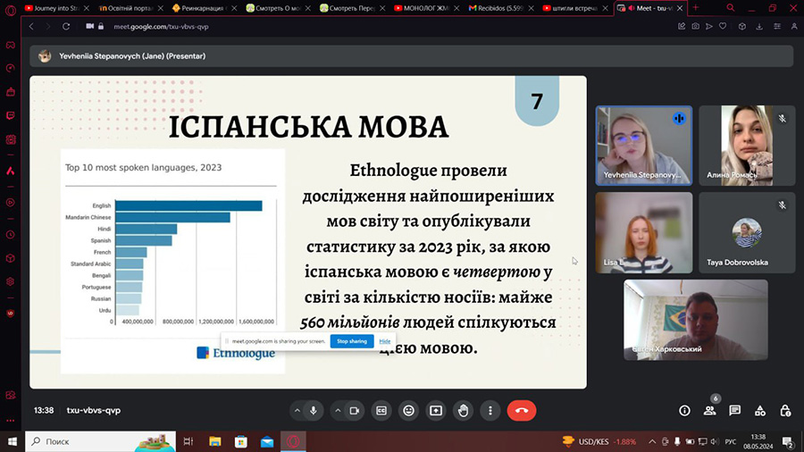Open emoji reactions panel
The height and width of the screenshot is (452, 804).
pyautogui.click(x=409, y=411)
